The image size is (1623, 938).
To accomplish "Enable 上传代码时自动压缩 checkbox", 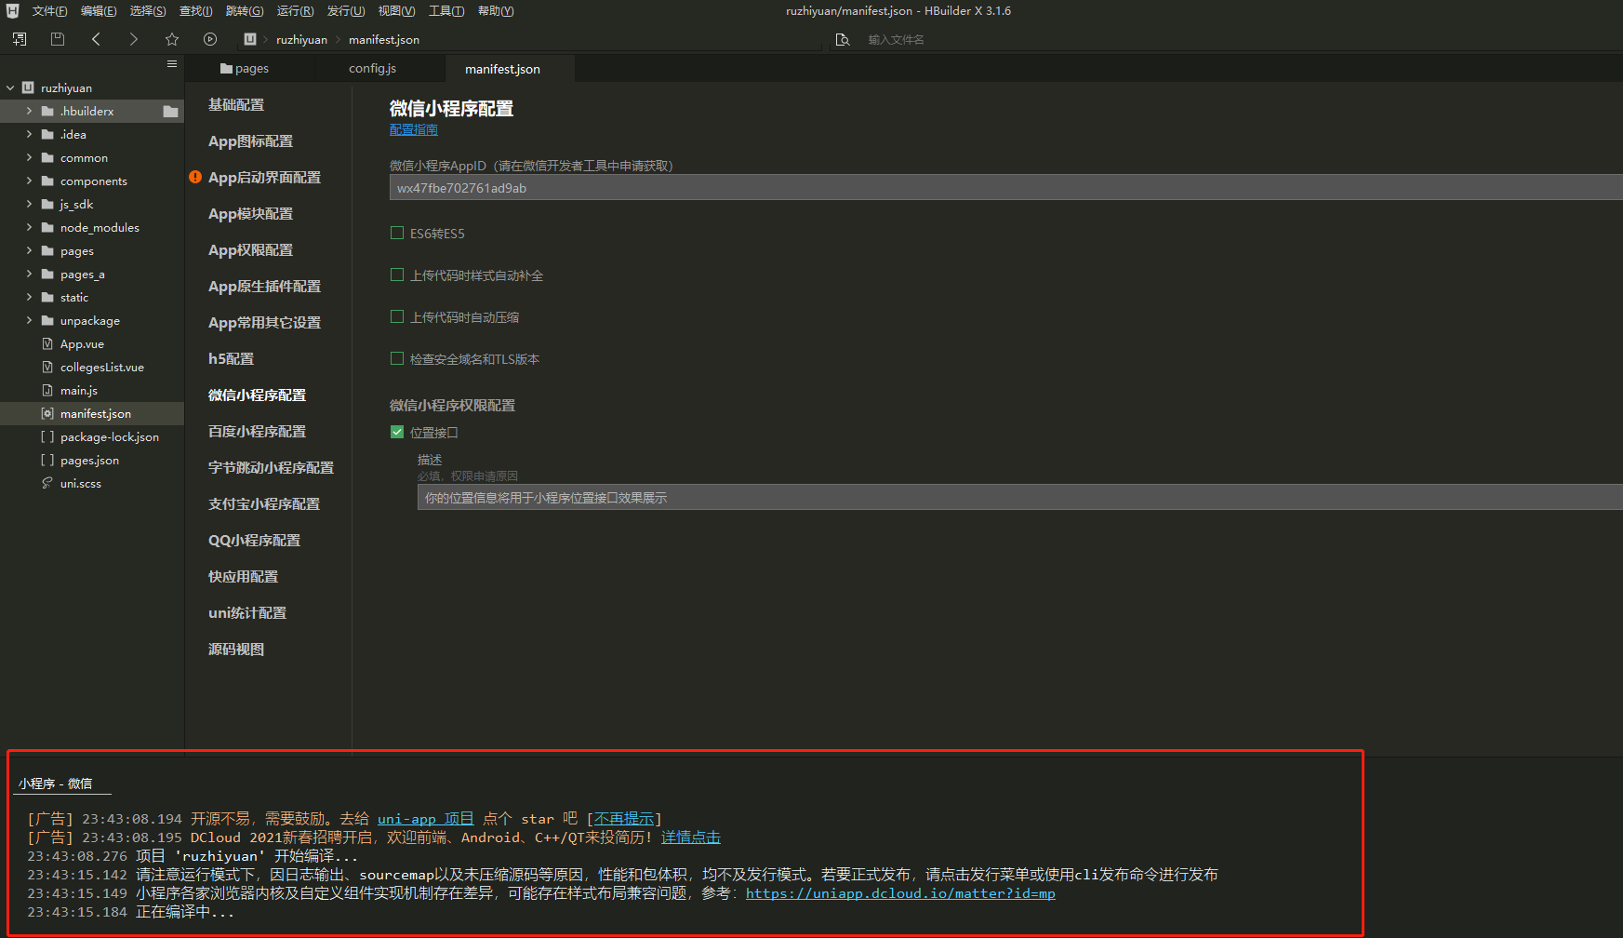I will point(397,316).
